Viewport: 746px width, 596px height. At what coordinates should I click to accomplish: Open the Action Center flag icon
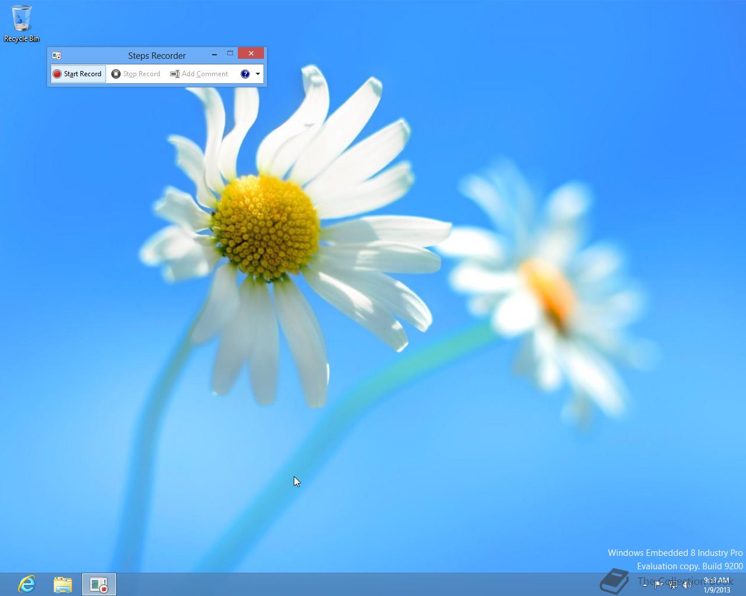tap(659, 584)
